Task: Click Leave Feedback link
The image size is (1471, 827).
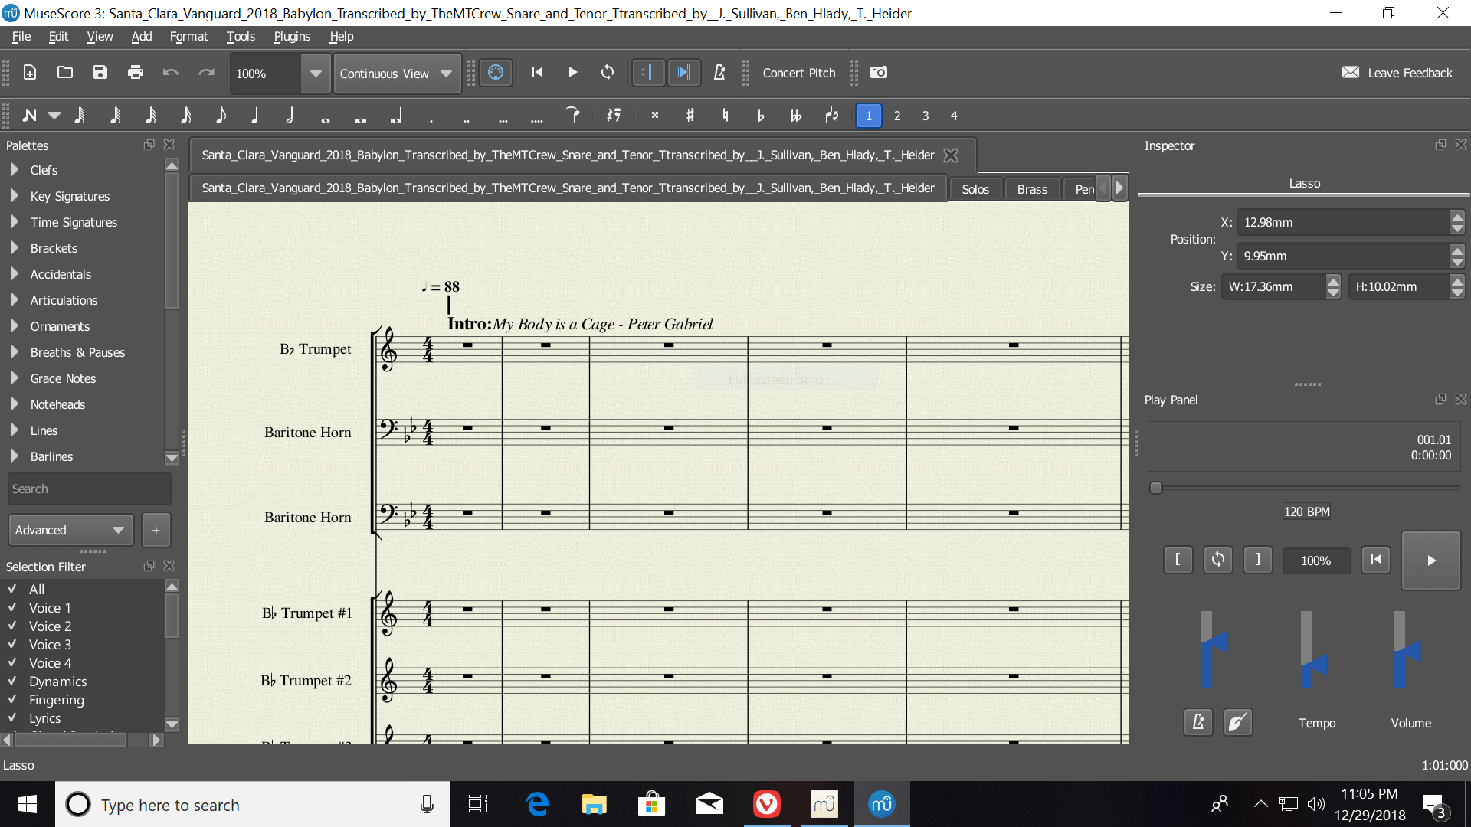Action: click(x=1397, y=73)
